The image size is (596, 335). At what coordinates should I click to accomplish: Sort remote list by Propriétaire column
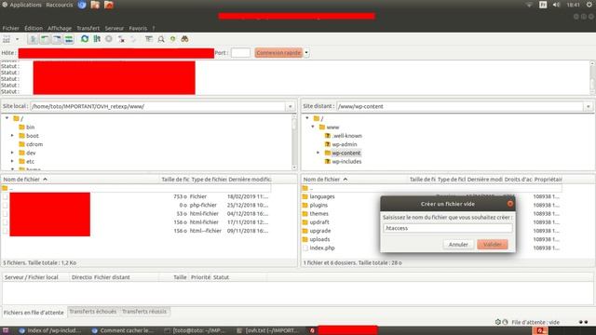click(548, 180)
